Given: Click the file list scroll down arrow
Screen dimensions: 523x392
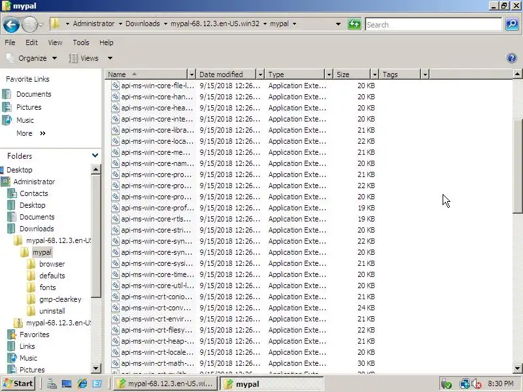Looking at the screenshot, I should (518, 368).
